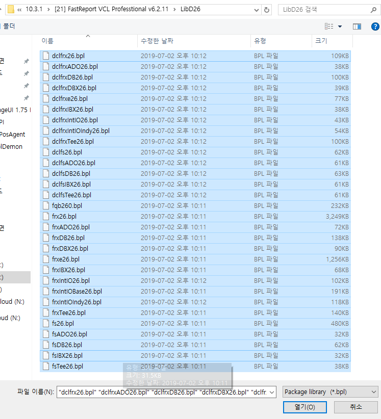
Task: Show hidden breadcrumb path levels
Action: pyautogui.click(x=19, y=10)
